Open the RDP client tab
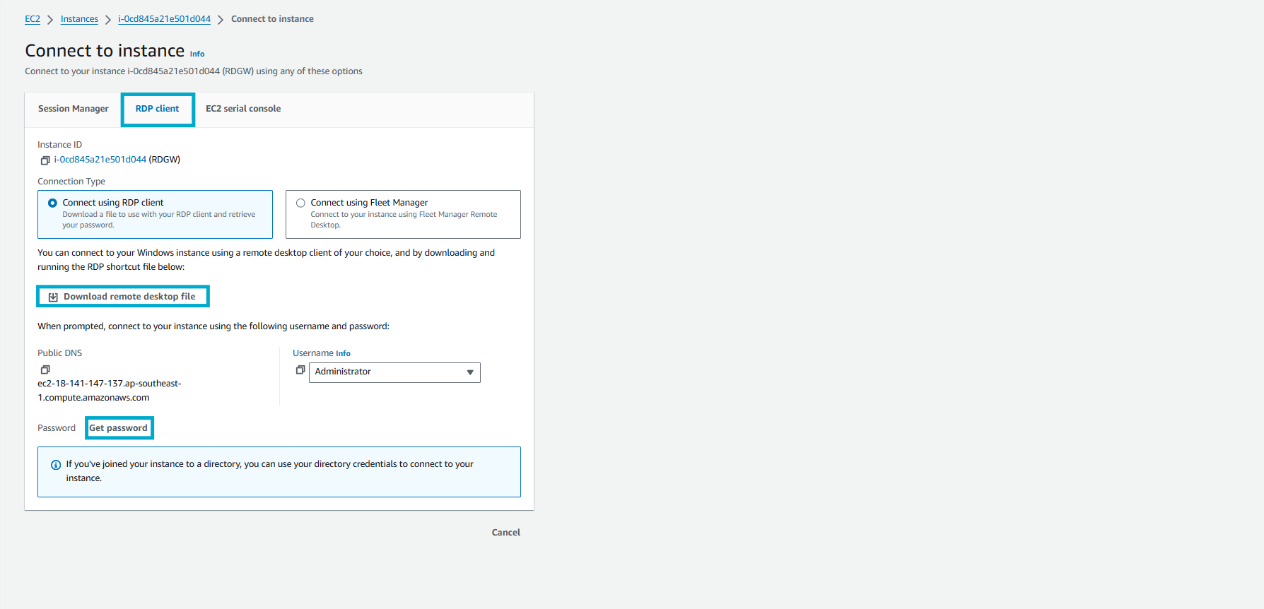The image size is (1264, 609). (157, 109)
